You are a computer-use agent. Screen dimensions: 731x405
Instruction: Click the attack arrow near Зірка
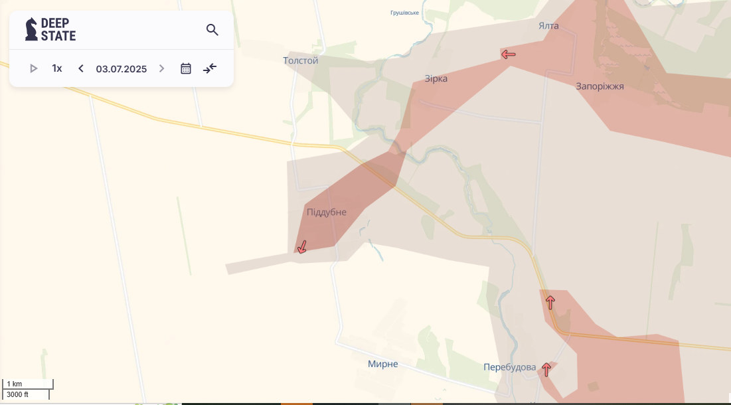tap(509, 54)
